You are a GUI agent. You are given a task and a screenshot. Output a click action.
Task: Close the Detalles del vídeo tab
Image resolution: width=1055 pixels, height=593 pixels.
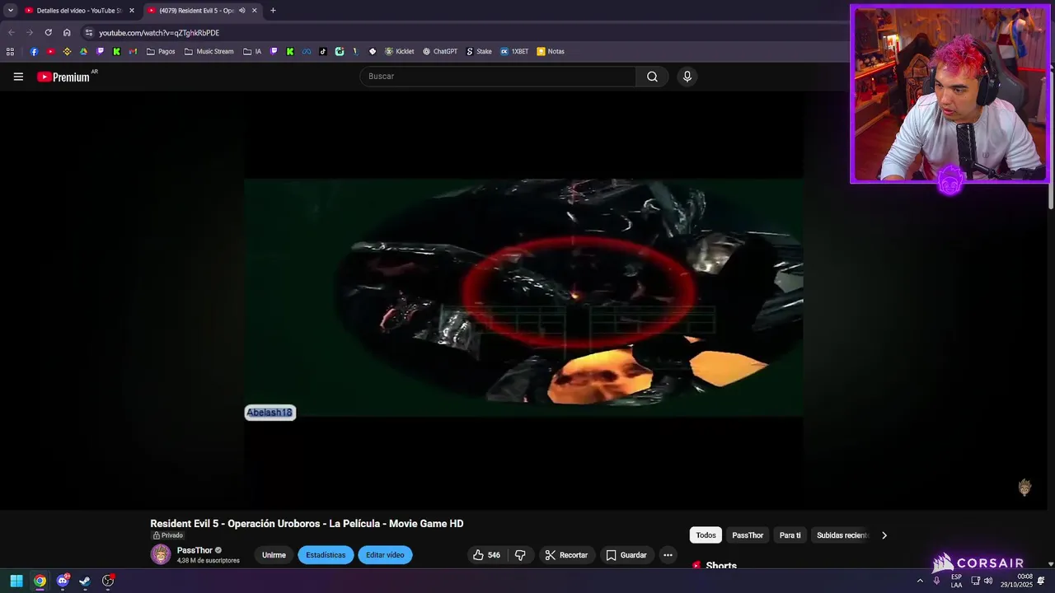pos(131,11)
